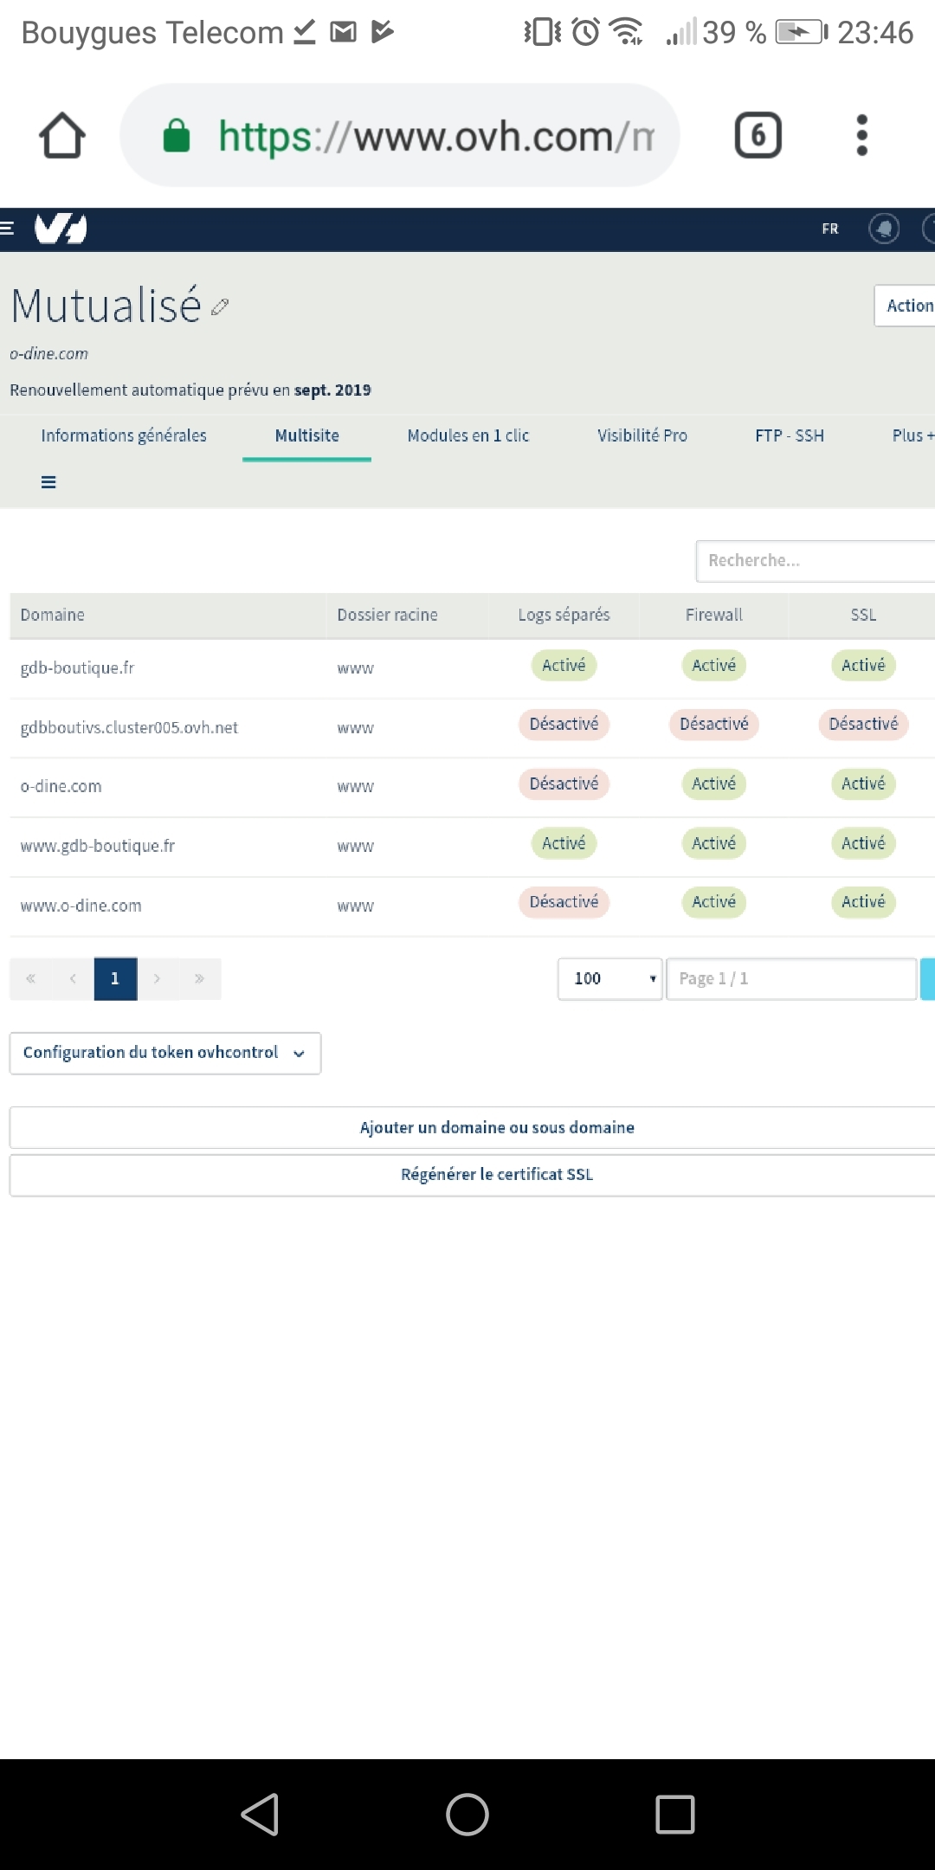The width and height of the screenshot is (935, 1870).
Task: Open the notifications bell icon
Action: pos(883,229)
